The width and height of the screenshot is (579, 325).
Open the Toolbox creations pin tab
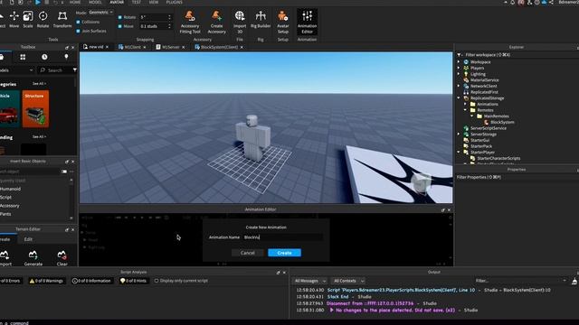(66, 57)
